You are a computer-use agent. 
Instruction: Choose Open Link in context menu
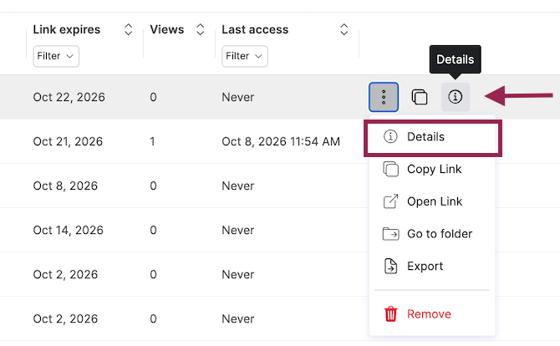433,201
